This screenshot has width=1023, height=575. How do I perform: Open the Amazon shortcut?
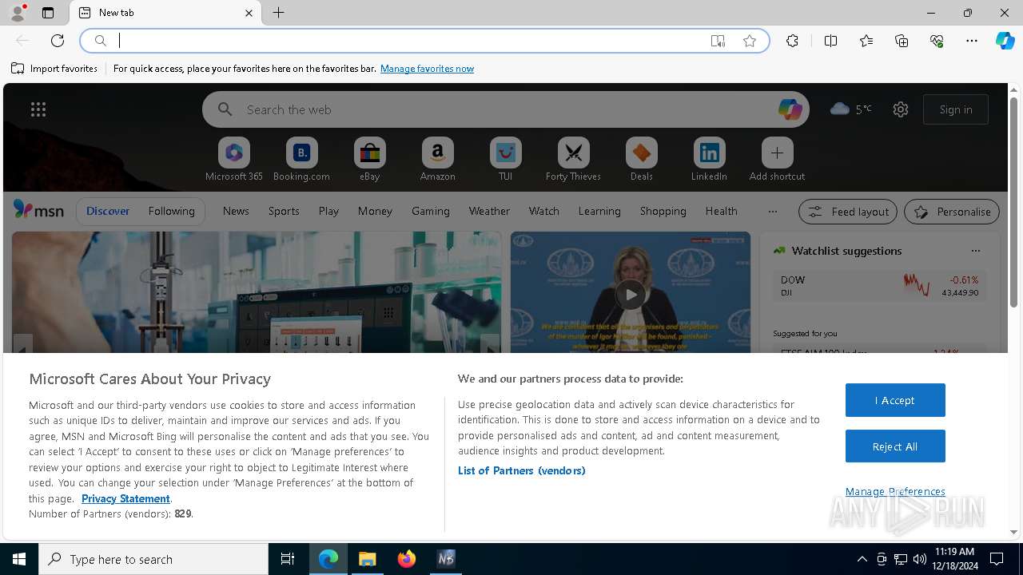437,159
